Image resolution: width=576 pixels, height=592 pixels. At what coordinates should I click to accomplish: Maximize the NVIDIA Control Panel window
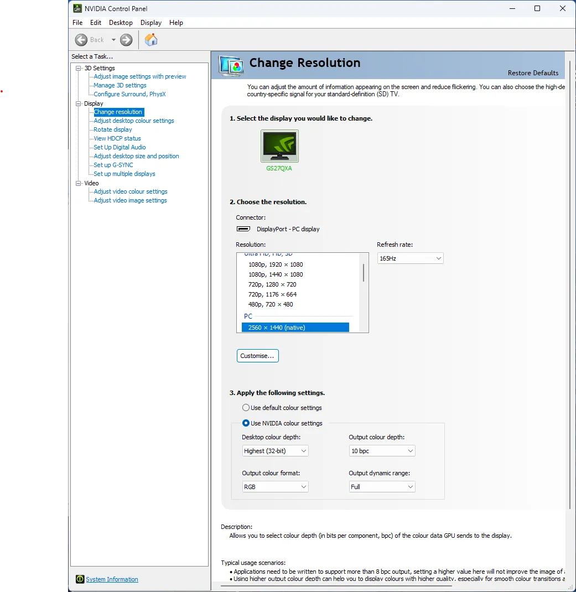click(537, 8)
